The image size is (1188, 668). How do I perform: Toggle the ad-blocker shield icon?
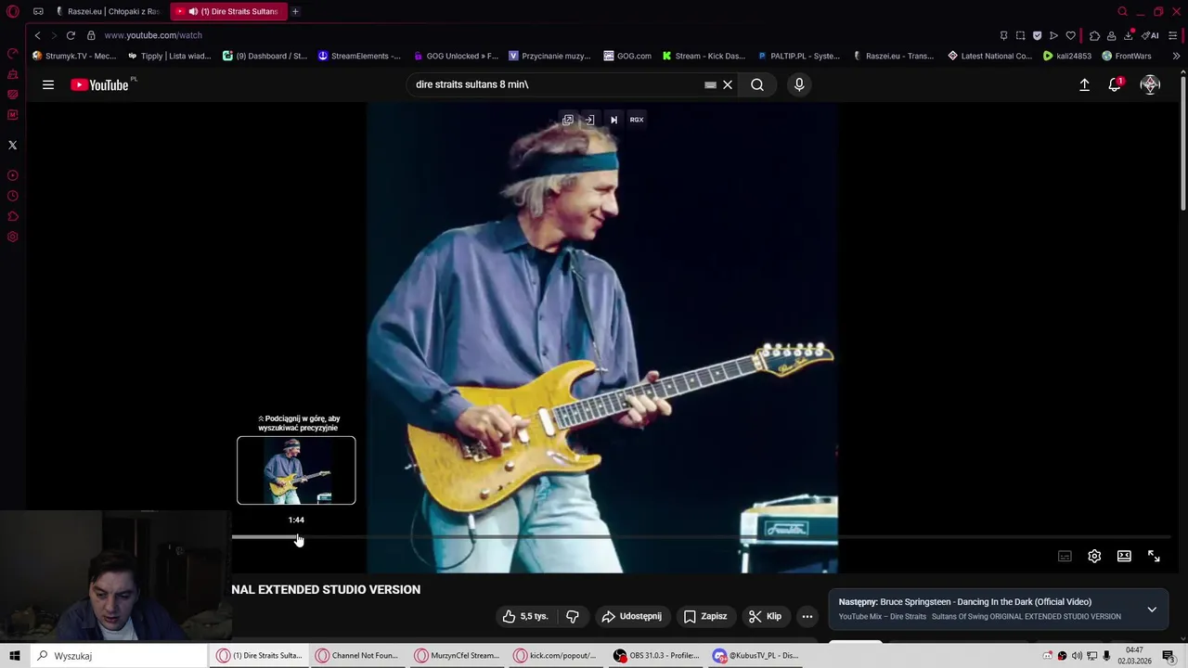pos(1037,35)
